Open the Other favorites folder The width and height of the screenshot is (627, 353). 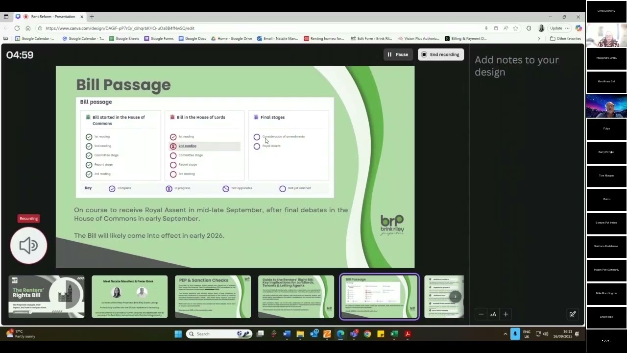(x=565, y=38)
